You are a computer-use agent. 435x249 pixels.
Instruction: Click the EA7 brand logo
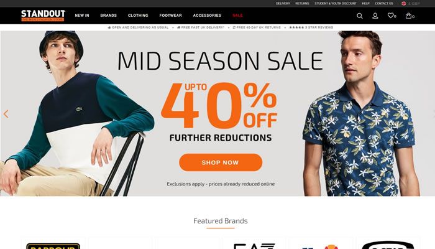[254, 246]
